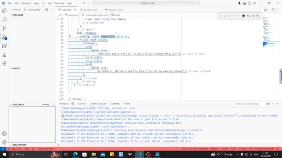The image size is (282, 158).
Task: Open the Search view in activity bar
Action: click(4, 19)
